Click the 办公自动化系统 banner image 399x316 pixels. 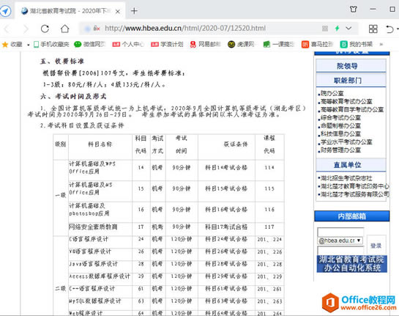coord(352,264)
